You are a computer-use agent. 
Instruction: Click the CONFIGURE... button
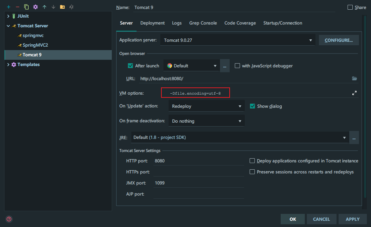(x=339, y=40)
